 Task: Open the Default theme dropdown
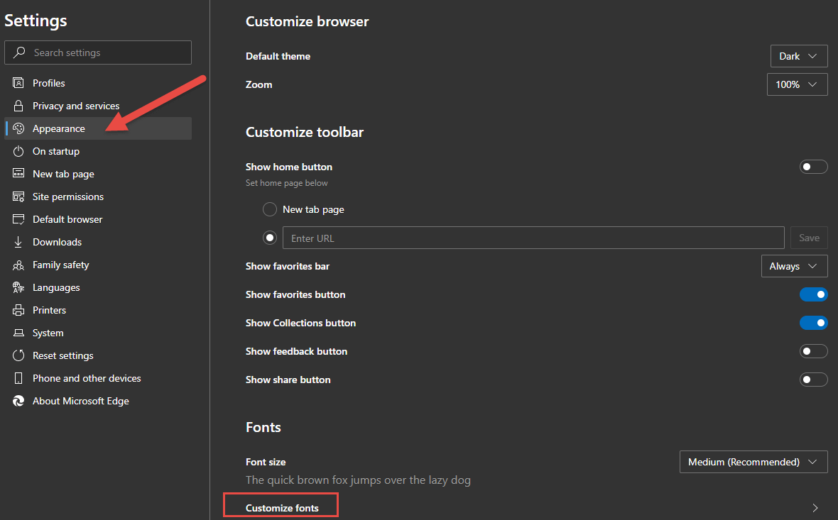[799, 56]
